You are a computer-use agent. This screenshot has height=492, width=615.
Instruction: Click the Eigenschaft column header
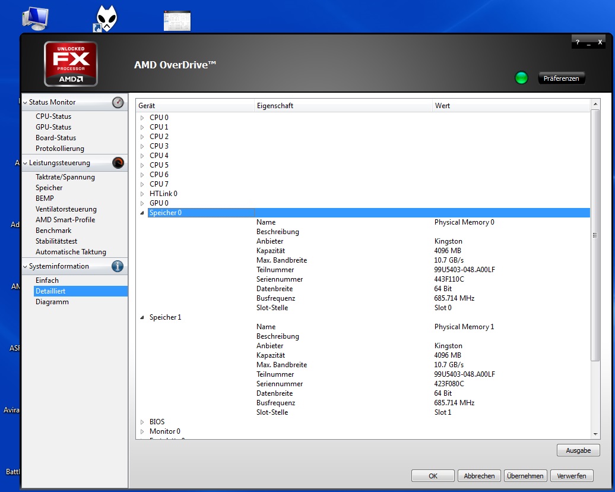[x=343, y=106]
